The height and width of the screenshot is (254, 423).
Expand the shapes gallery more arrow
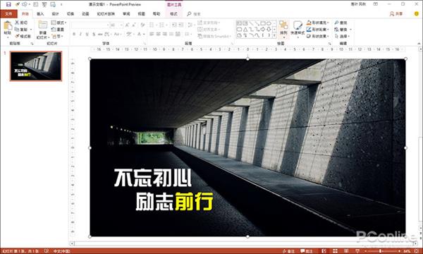275,35
